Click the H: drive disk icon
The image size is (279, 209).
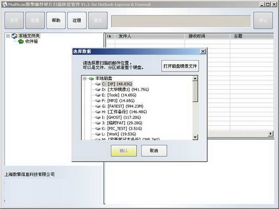[97, 111]
